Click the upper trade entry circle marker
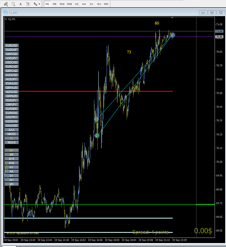Image resolution: width=226 pixels, height=247 pixels. point(97,119)
